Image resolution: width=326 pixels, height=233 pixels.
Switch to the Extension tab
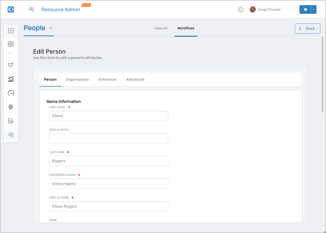point(107,80)
